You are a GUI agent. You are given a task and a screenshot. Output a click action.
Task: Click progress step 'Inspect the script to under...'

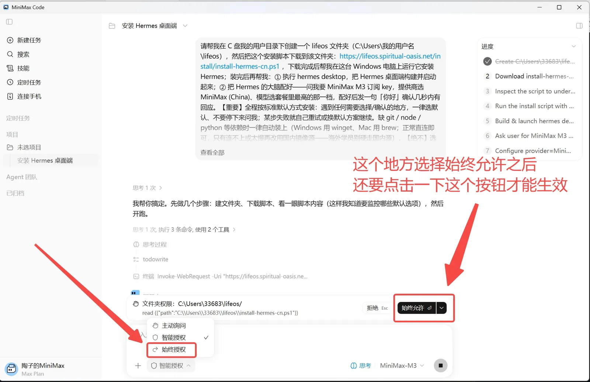coord(535,91)
